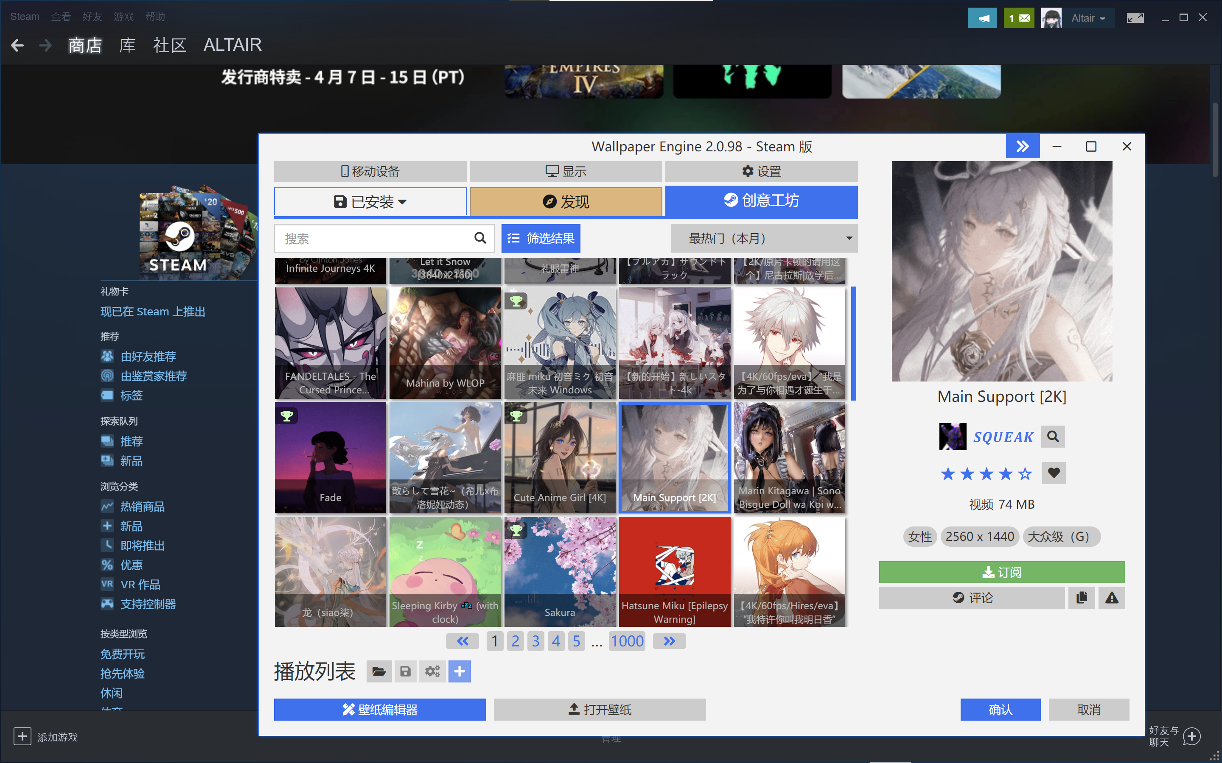This screenshot has width=1222, height=763.
Task: Switch to the 发现 (Discover) tab
Action: [x=566, y=202]
